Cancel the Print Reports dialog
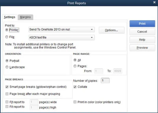The width and height of the screenshot is (158, 113). coord(142,32)
